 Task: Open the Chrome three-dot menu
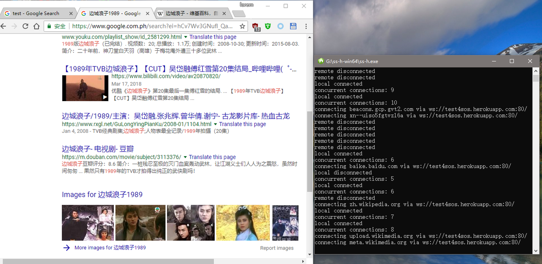(x=305, y=26)
